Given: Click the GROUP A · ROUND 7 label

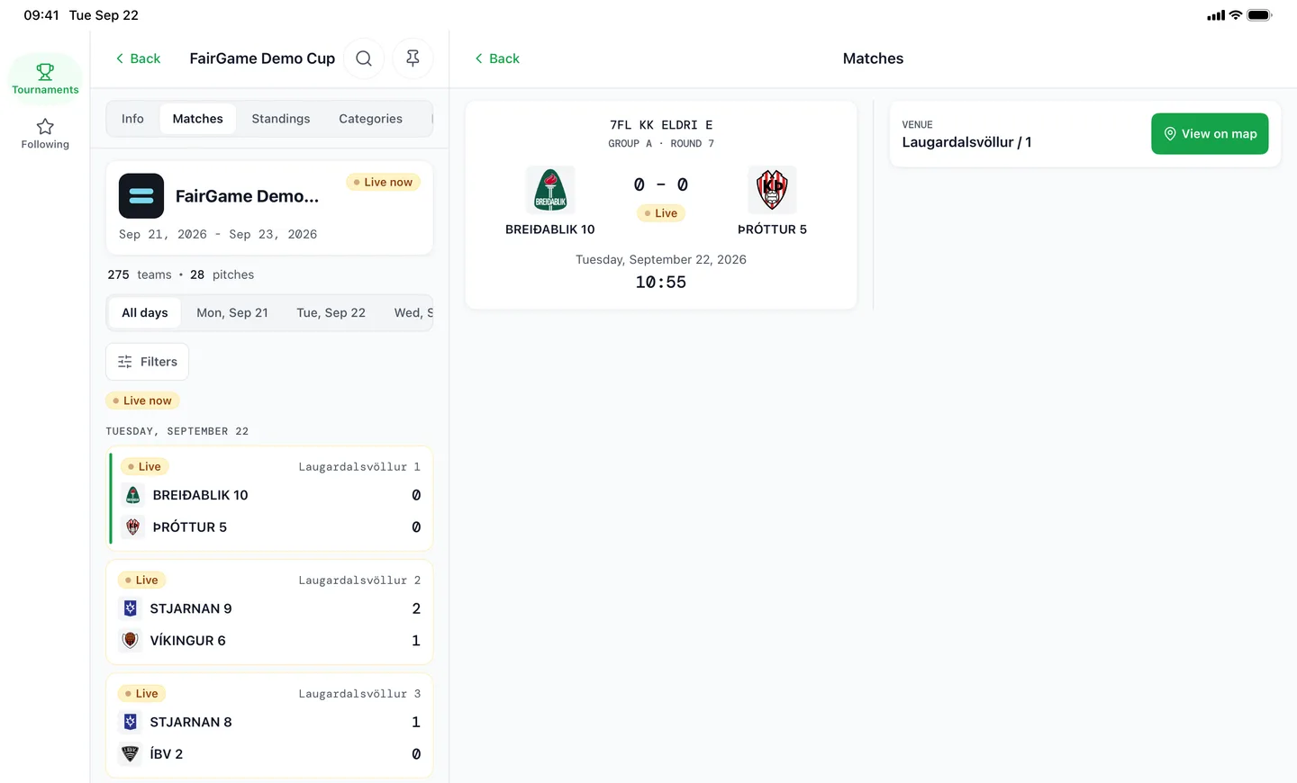Looking at the screenshot, I should coord(661,144).
